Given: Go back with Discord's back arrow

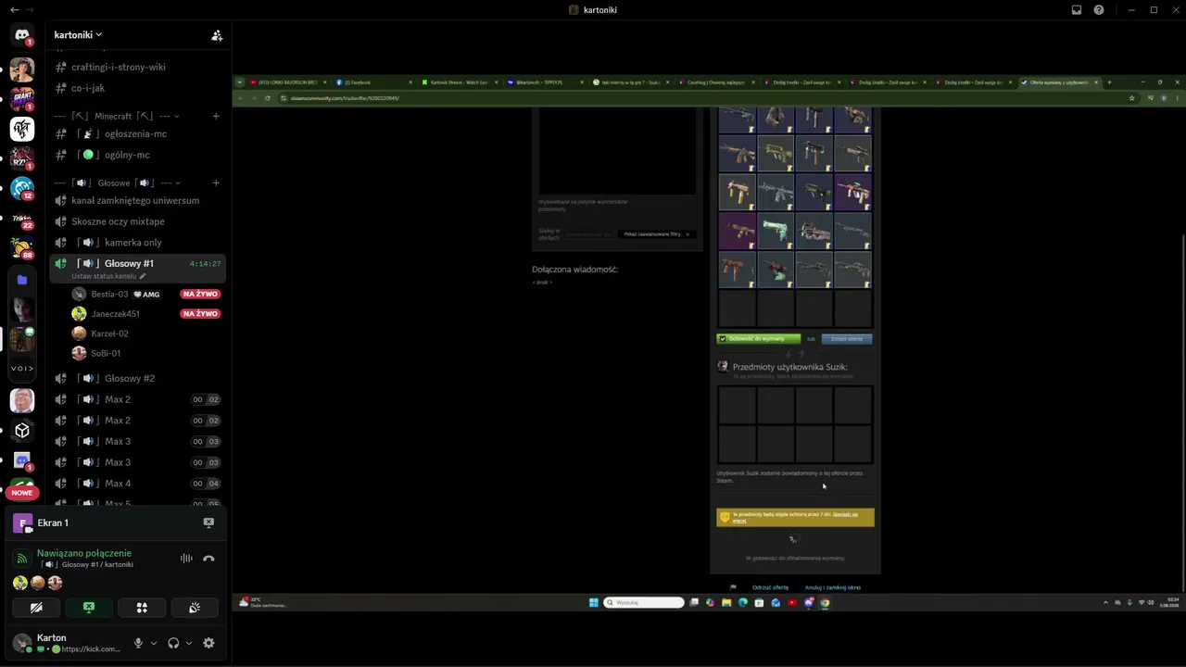Looking at the screenshot, I should coord(14,10).
